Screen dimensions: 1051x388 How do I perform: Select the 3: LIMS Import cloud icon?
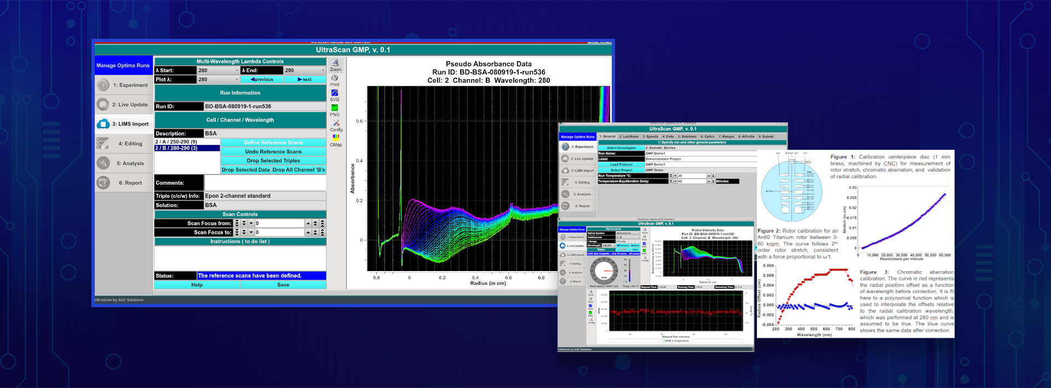103,124
